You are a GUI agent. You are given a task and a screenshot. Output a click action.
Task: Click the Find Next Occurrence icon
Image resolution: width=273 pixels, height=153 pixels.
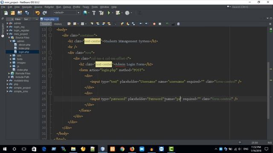[x=103, y=24]
